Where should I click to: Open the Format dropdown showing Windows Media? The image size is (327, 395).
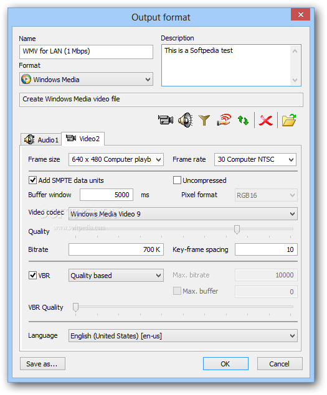click(x=86, y=80)
